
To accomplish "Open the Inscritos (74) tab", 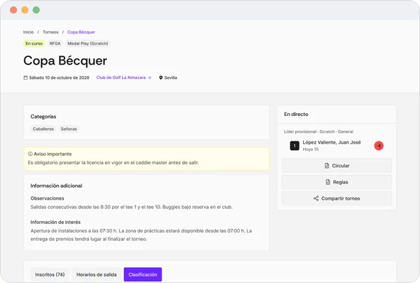I will [50, 274].
